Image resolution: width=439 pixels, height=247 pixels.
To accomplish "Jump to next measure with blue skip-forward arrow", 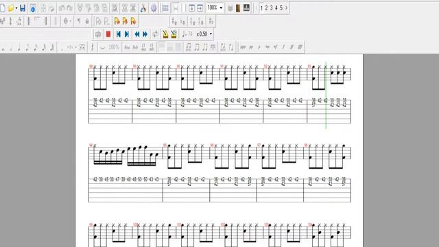I will tap(127, 34).
